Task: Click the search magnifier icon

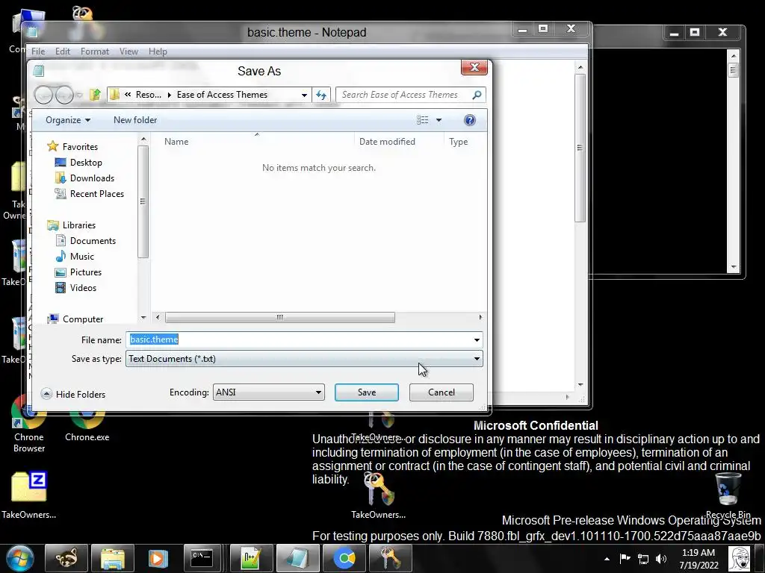Action: [477, 95]
